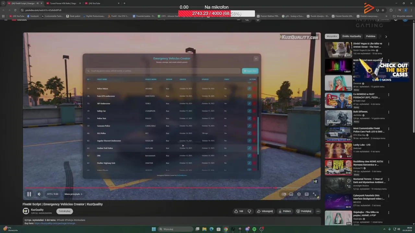
Task: Open the Facebook bookmark
Action: (33, 16)
